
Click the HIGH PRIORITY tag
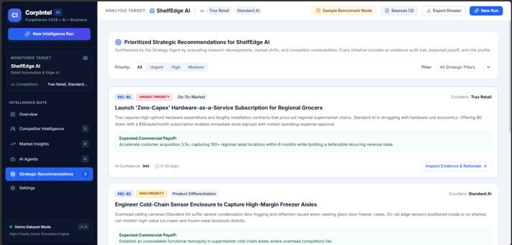pos(152,194)
